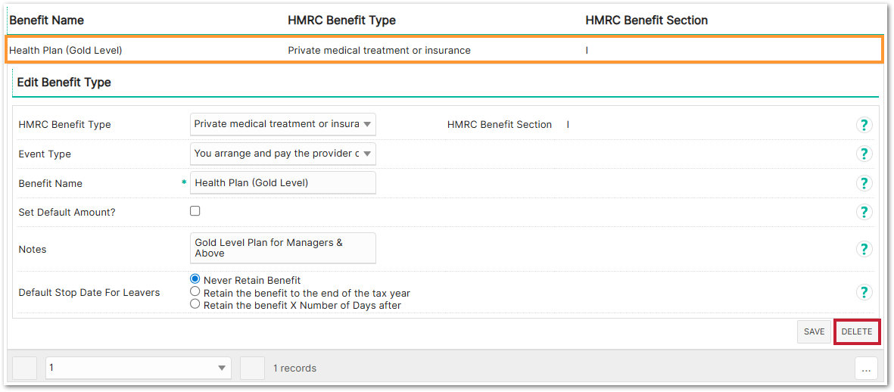Open the HMRC Benefit Type dropdown
894x392 pixels.
click(x=282, y=124)
